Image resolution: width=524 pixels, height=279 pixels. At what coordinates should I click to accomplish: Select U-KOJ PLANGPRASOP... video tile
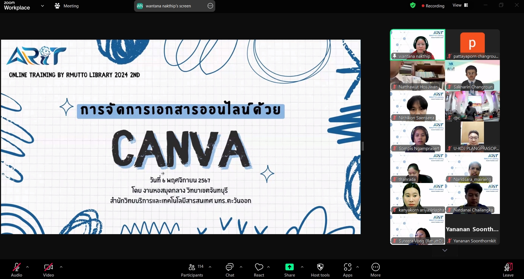(472, 137)
